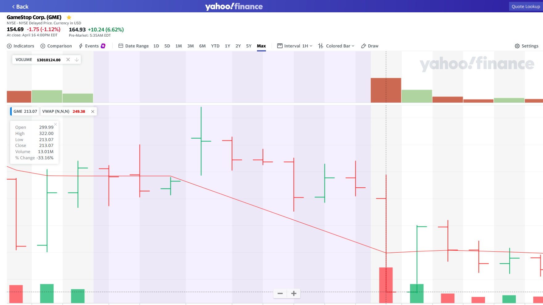Activate the Draw pencil tool

pos(370,46)
